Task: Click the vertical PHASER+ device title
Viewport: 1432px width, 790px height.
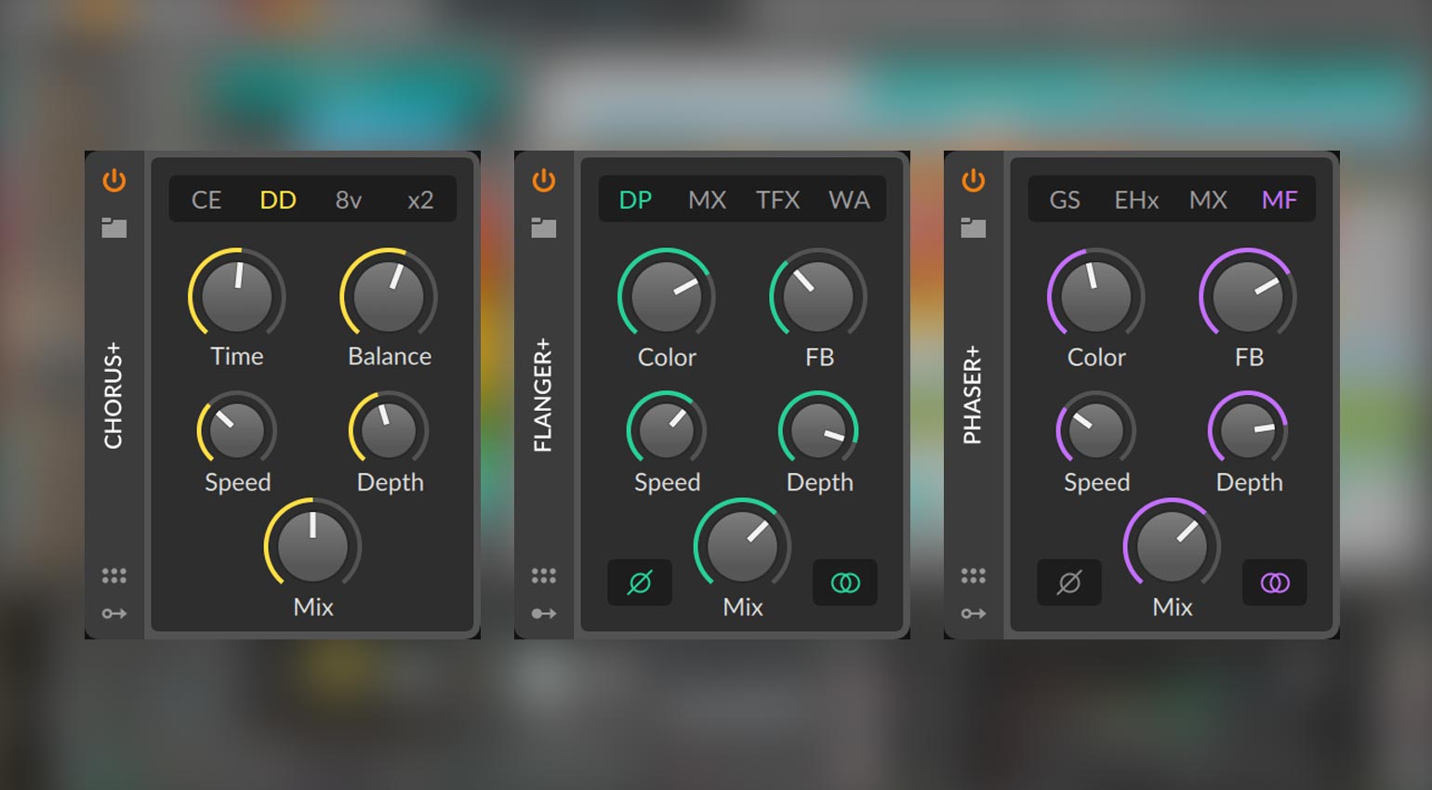Action: click(973, 396)
